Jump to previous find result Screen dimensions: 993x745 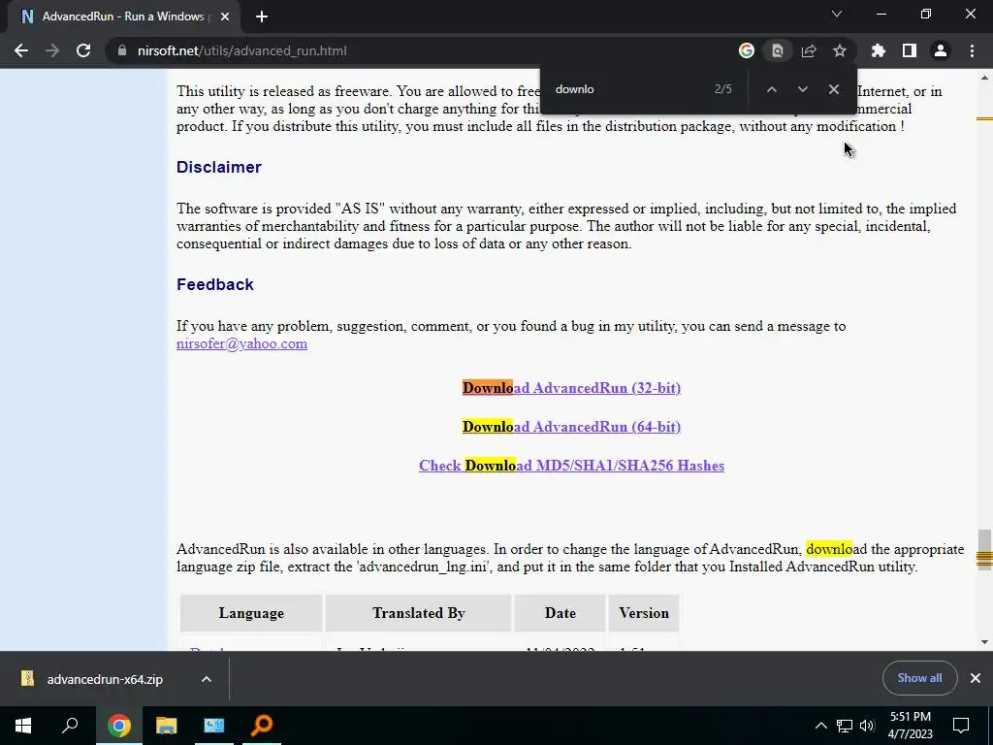point(771,89)
